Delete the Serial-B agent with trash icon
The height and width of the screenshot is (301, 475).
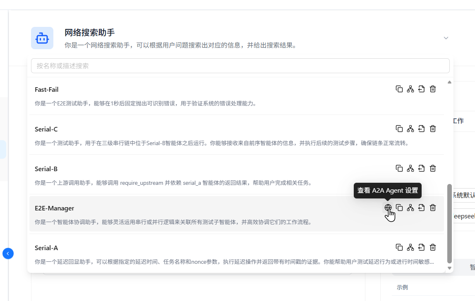(x=433, y=168)
